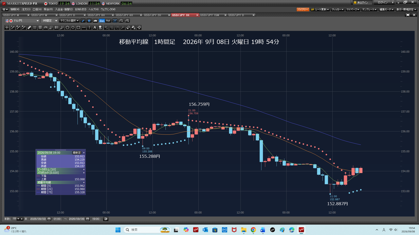Open the テクニカル選択 dropdown

click(69, 21)
